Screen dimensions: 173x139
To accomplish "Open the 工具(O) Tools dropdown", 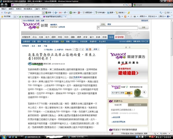I will [162, 16].
